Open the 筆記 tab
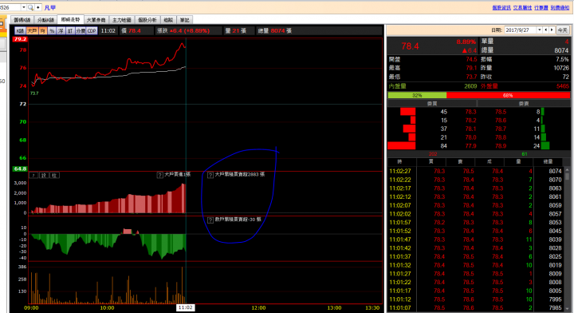This screenshot has width=574, height=313. pyautogui.click(x=185, y=20)
